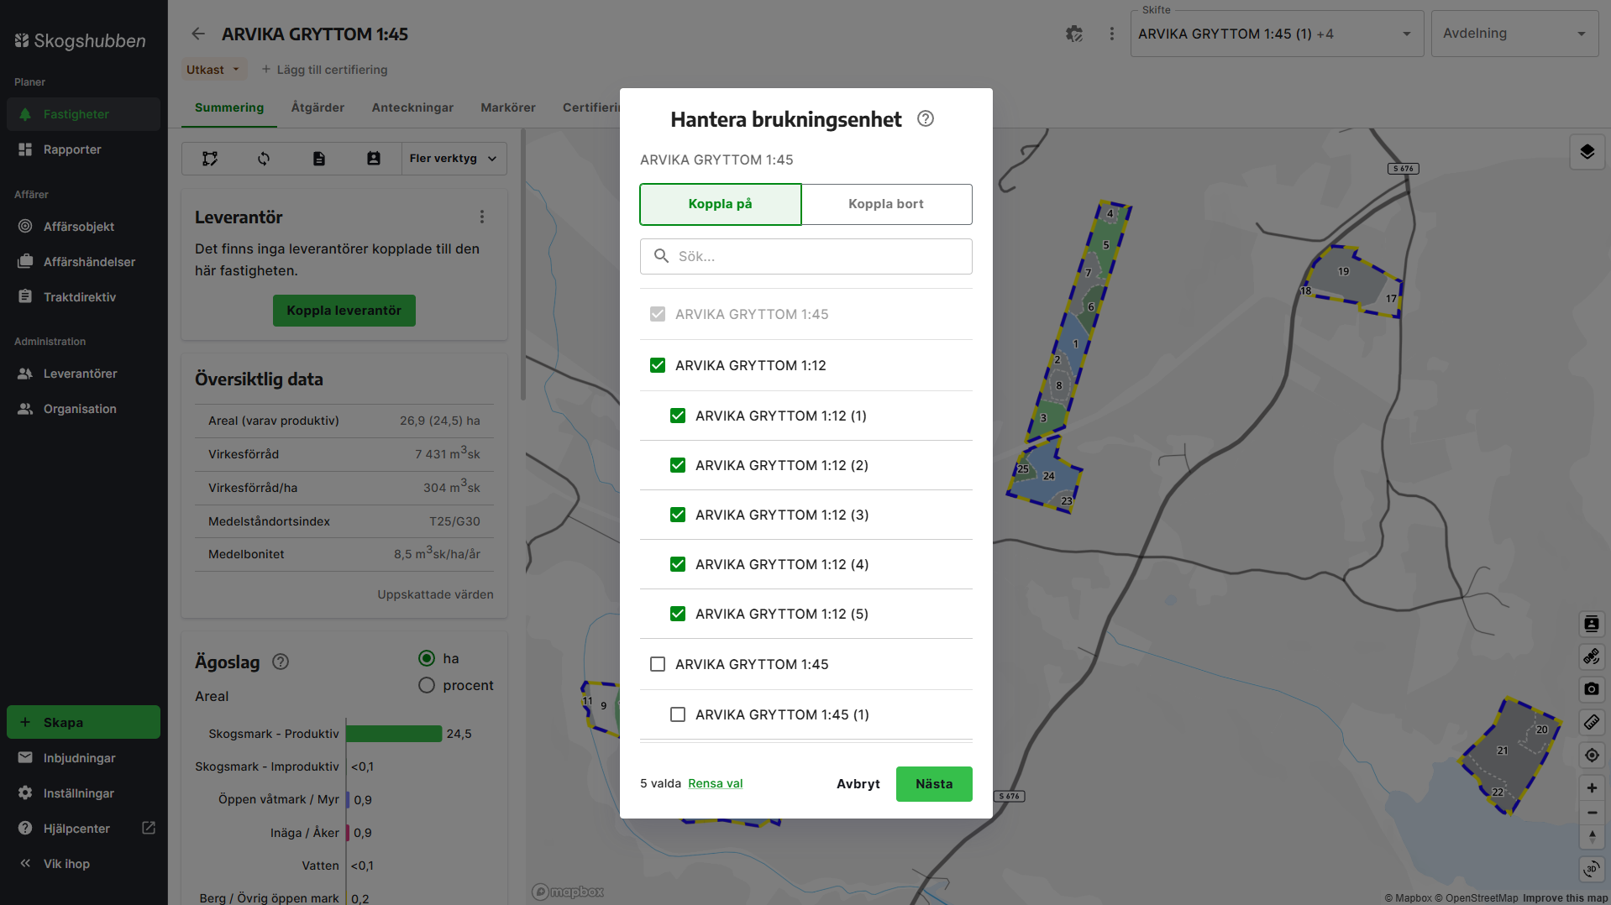Select the polygon edit tool in toolbar

tap(210, 159)
